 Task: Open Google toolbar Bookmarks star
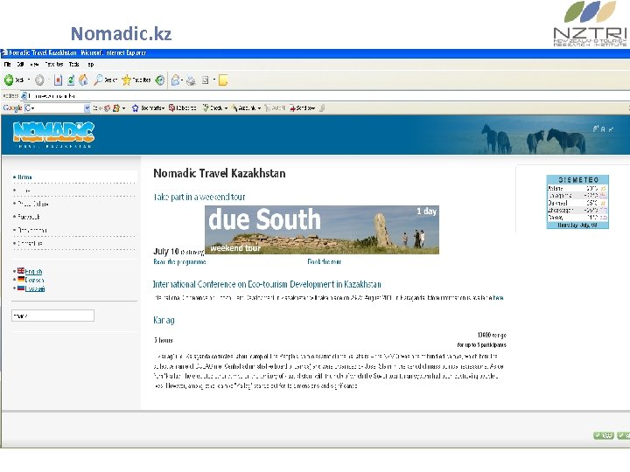pyautogui.click(x=136, y=108)
